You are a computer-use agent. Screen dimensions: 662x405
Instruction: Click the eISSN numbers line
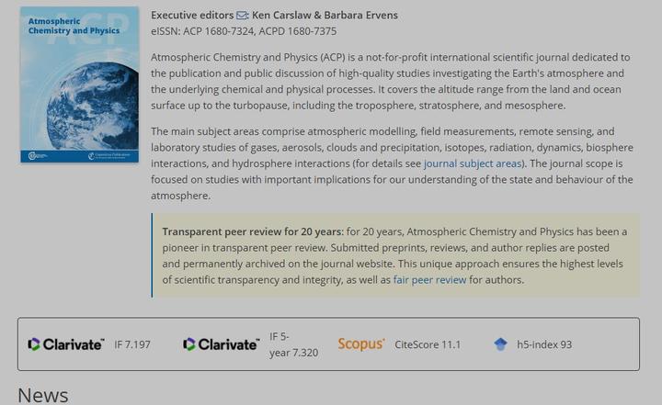(244, 31)
